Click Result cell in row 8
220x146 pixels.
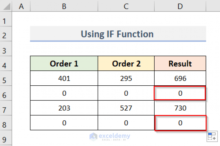180,123
